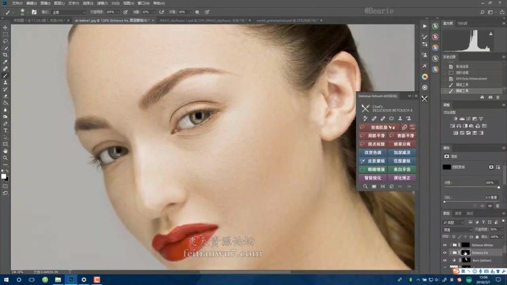This screenshot has width=507, height=285.
Task: Select the Brush tool in toolbox
Action: click(x=5, y=76)
